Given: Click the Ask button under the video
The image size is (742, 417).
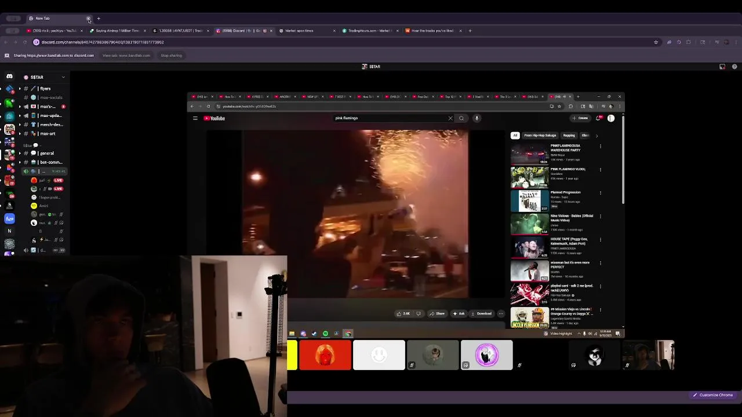Looking at the screenshot, I should 459,314.
